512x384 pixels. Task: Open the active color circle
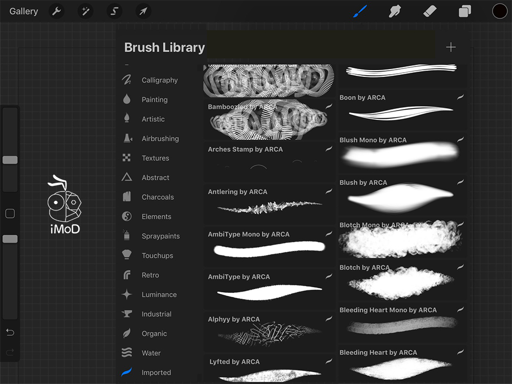tap(500, 11)
